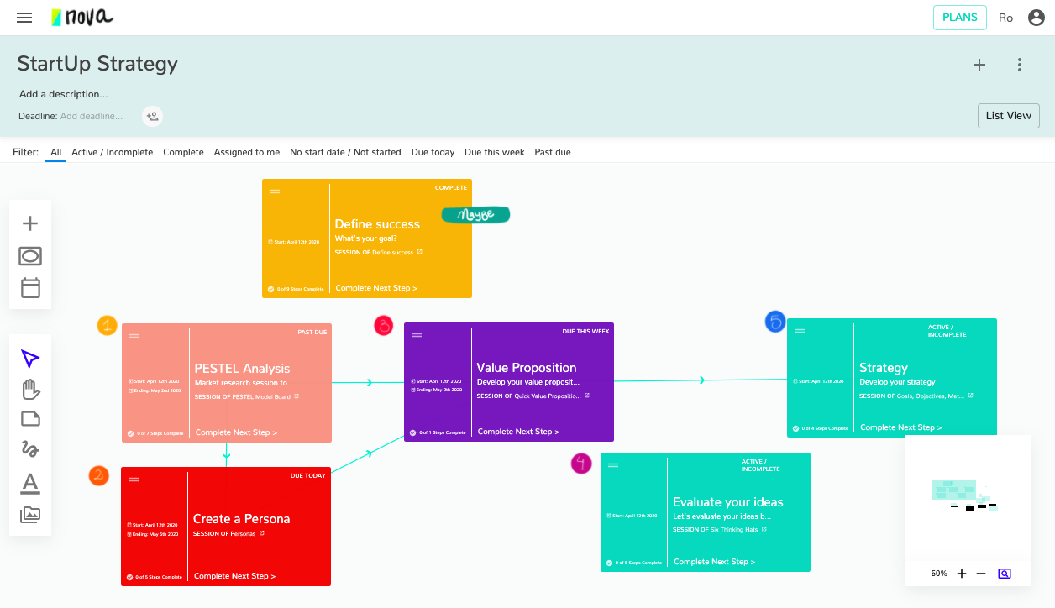Toggle steps complete check on Value Proposition card
The height and width of the screenshot is (608, 1055).
(x=413, y=432)
